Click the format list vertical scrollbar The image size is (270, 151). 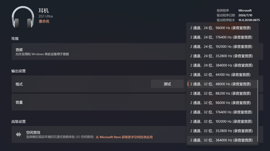click(257, 111)
